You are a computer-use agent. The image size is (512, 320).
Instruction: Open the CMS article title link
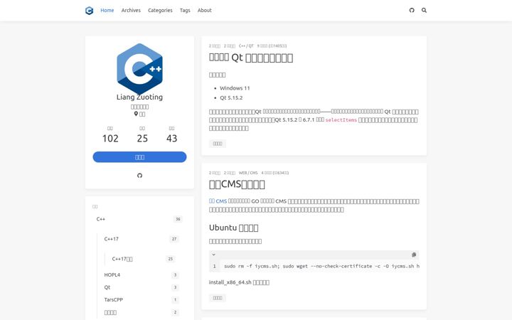(237, 184)
